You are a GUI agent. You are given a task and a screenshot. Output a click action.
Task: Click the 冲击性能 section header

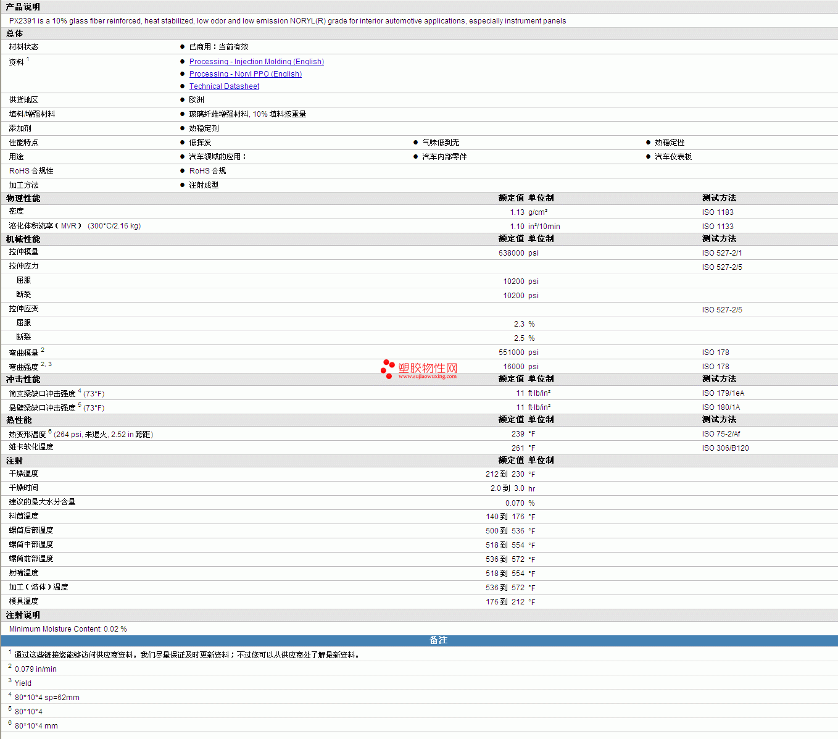pyautogui.click(x=23, y=379)
